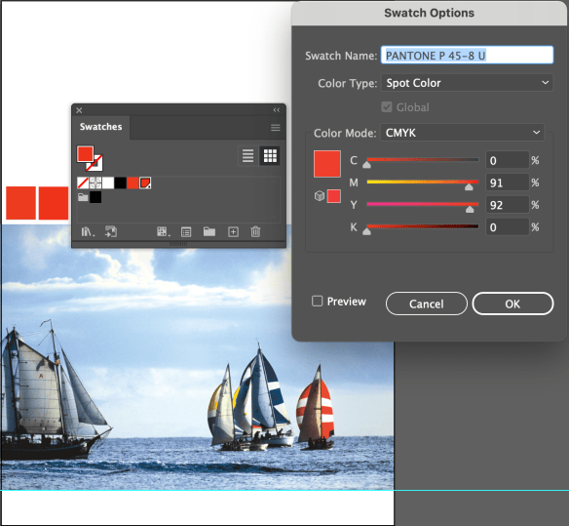This screenshot has height=526, width=569.
Task: Click the K black slider track
Action: click(x=423, y=226)
